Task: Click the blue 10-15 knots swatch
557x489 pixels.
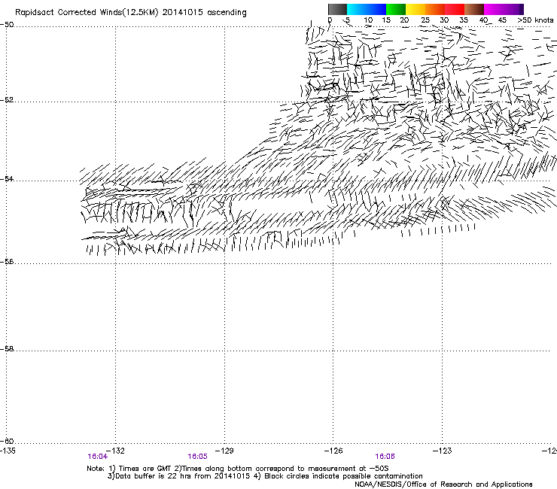Action: [x=376, y=9]
